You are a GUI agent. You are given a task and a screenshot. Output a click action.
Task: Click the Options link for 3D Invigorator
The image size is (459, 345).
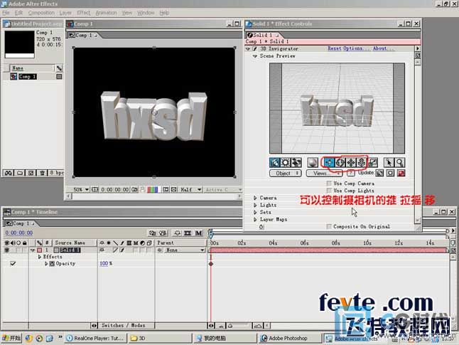pos(357,48)
